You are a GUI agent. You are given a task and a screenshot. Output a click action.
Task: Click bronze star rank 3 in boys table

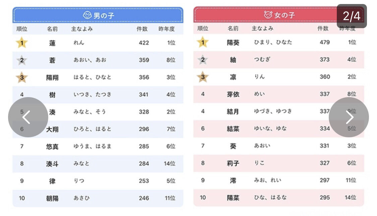click(22, 77)
